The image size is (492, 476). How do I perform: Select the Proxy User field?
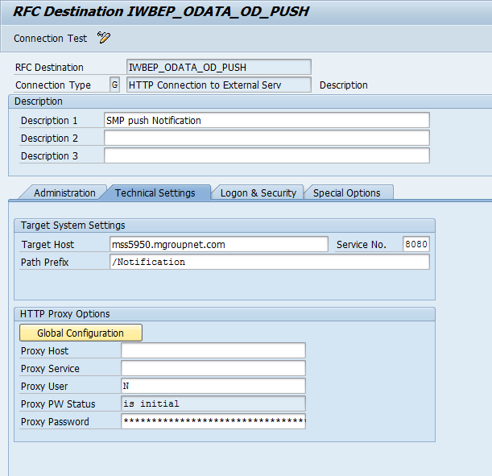(213, 386)
